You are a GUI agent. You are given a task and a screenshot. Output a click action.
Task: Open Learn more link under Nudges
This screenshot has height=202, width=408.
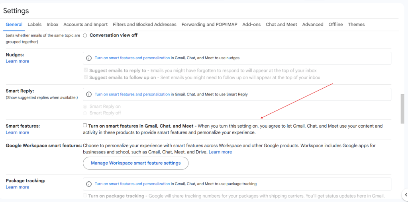tap(17, 61)
